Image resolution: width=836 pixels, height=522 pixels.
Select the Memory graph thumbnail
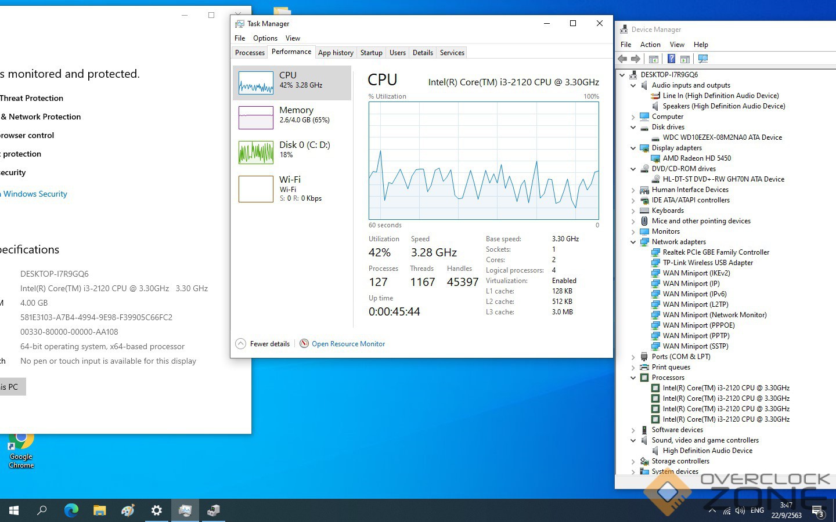click(x=256, y=118)
